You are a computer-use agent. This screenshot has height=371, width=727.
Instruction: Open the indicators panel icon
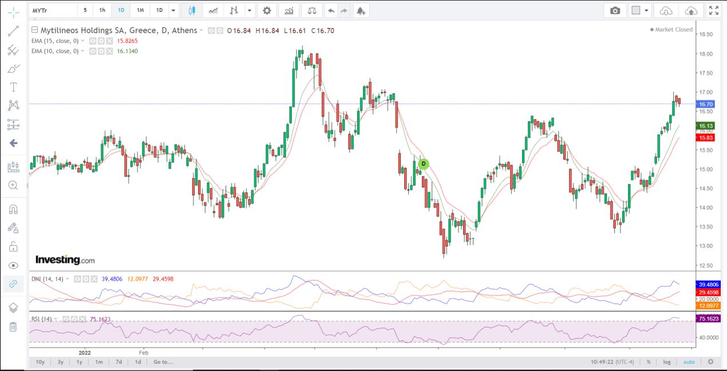[x=289, y=10]
